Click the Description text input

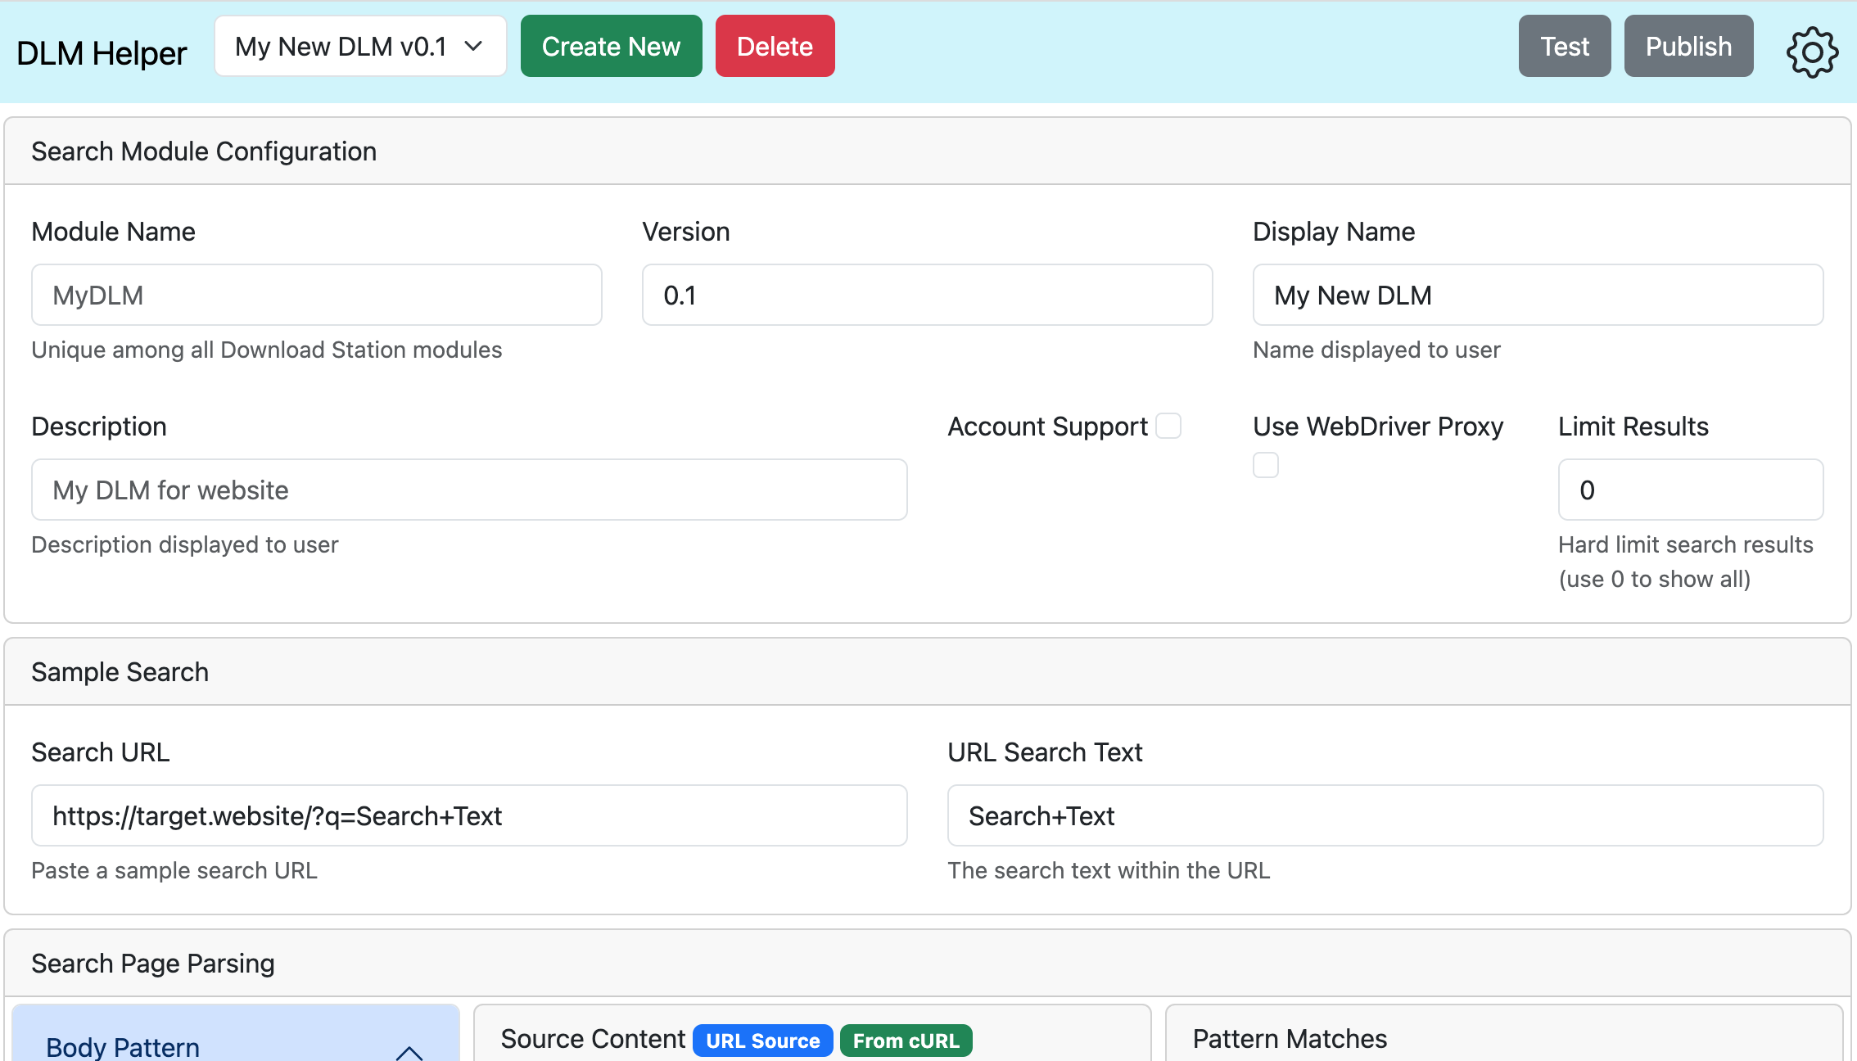coord(469,490)
